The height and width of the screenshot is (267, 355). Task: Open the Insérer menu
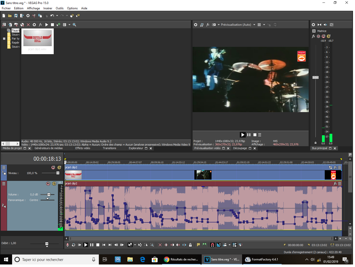coord(48,8)
